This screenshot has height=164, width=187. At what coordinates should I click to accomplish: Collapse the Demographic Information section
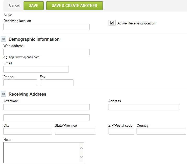point(4,39)
